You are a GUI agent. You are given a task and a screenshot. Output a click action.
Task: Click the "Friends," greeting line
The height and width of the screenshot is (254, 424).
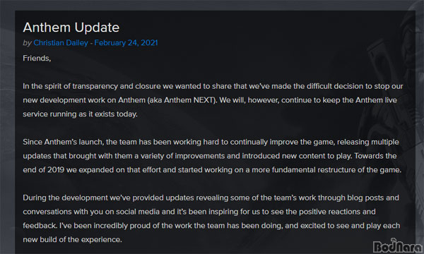coord(37,59)
